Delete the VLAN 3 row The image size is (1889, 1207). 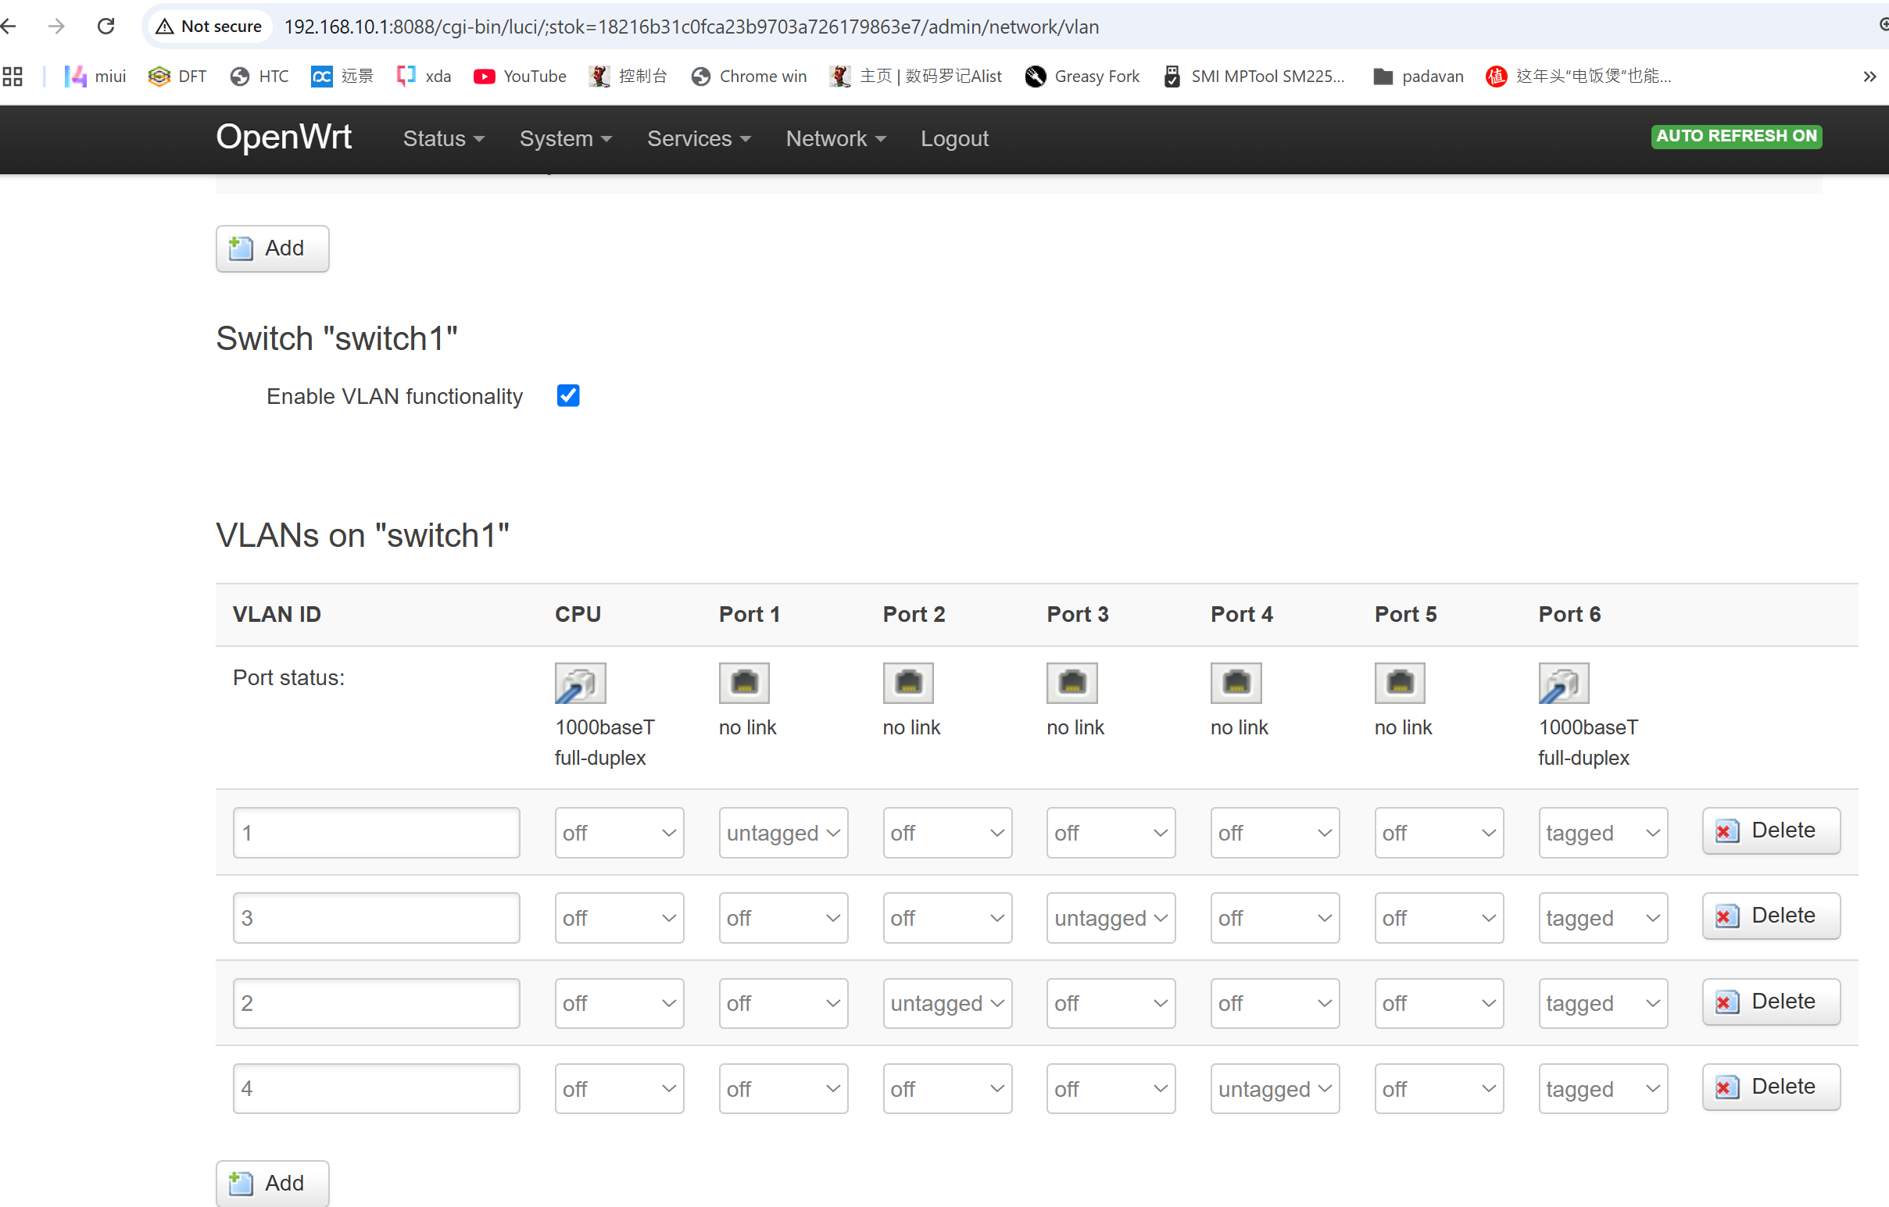[1770, 916]
